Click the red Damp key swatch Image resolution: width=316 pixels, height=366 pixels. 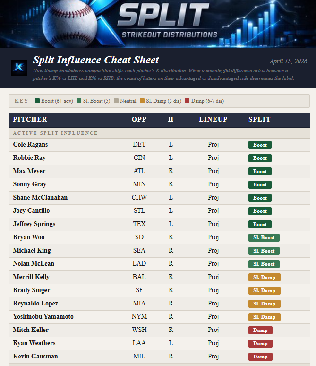pos(187,101)
